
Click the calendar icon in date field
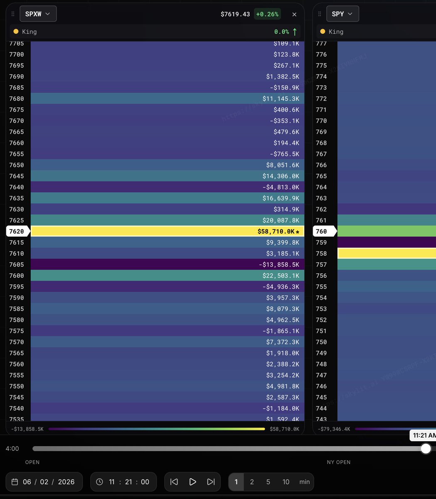15,482
